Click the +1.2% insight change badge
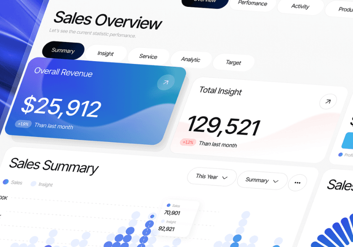Image resolution: width=353 pixels, height=247 pixels. [x=188, y=142]
